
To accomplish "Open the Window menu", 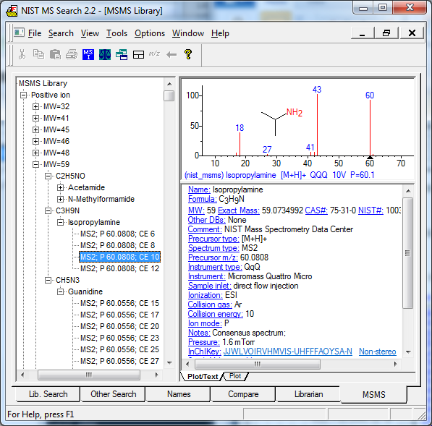I will click(x=188, y=33).
